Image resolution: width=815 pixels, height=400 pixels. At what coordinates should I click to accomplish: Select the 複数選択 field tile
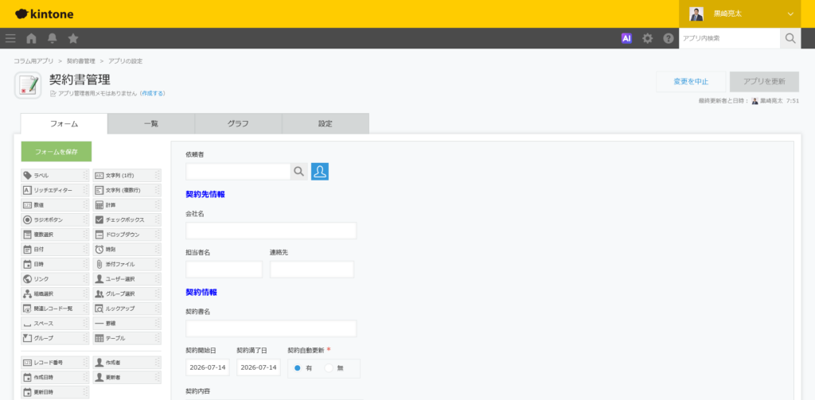pos(55,235)
